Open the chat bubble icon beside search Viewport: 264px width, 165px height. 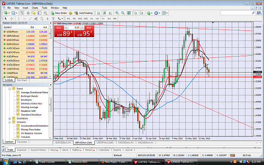(x=259, y=13)
